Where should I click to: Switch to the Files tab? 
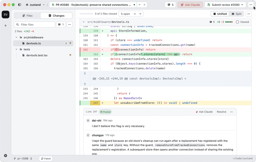(x=27, y=16)
